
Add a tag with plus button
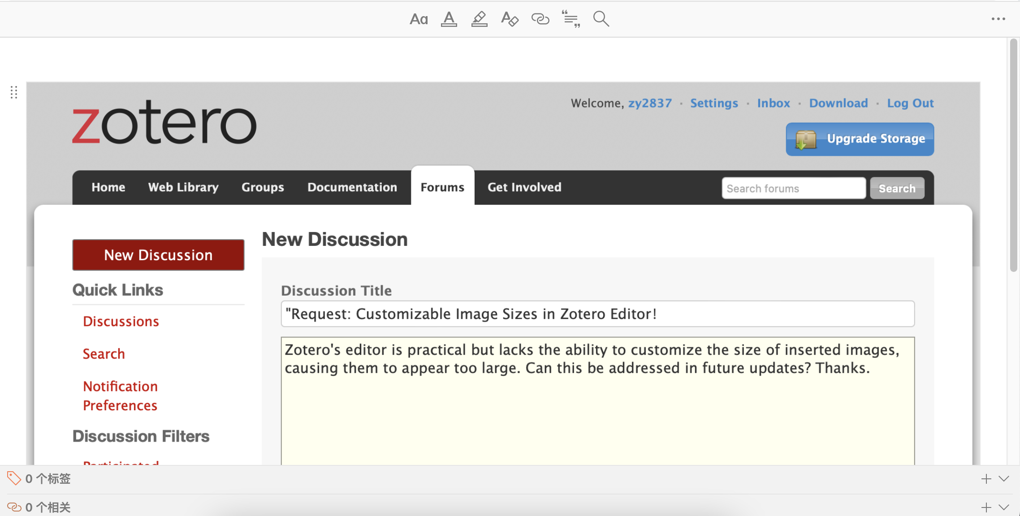986,479
